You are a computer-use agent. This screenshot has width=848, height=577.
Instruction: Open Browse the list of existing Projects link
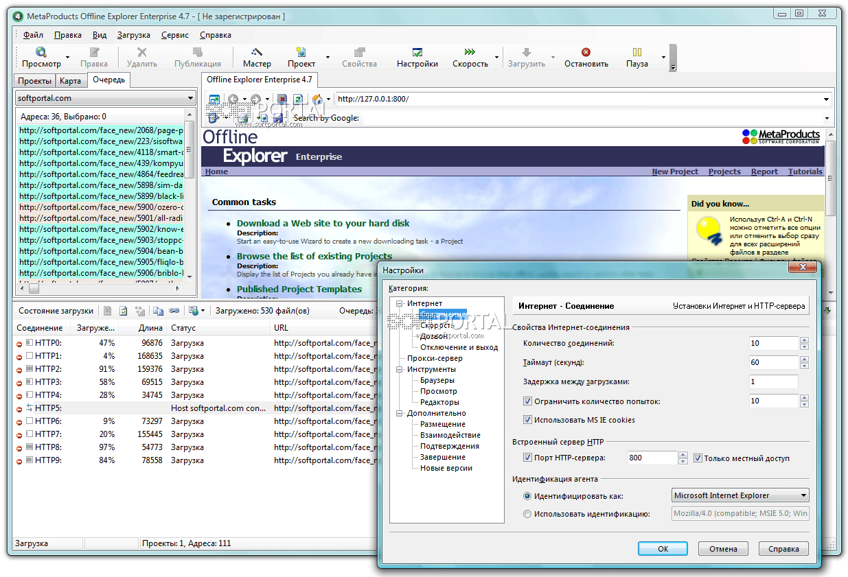[314, 256]
